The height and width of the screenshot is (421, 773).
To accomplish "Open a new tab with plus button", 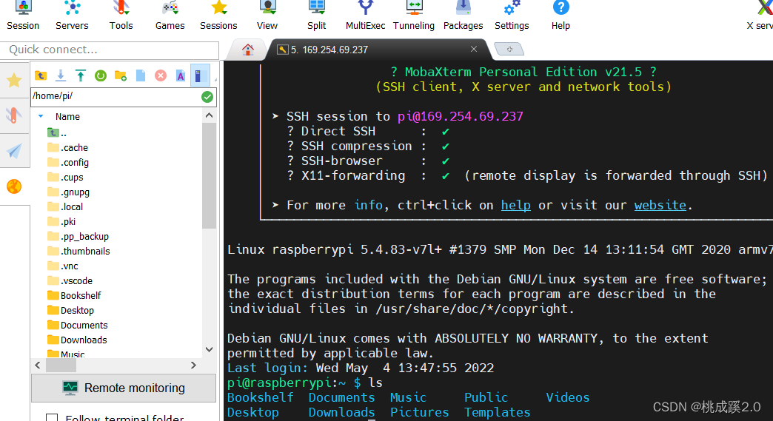I will [x=509, y=50].
